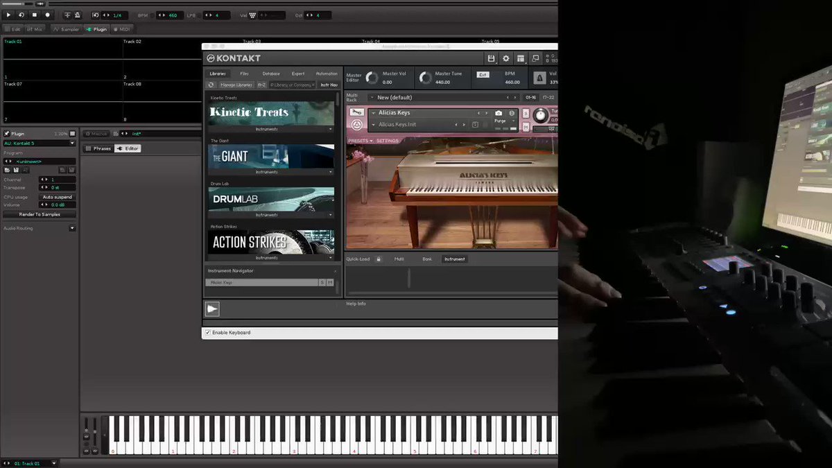Open the AU: Kontakt 5 plugin dropdown
The width and height of the screenshot is (832, 468).
tap(39, 143)
